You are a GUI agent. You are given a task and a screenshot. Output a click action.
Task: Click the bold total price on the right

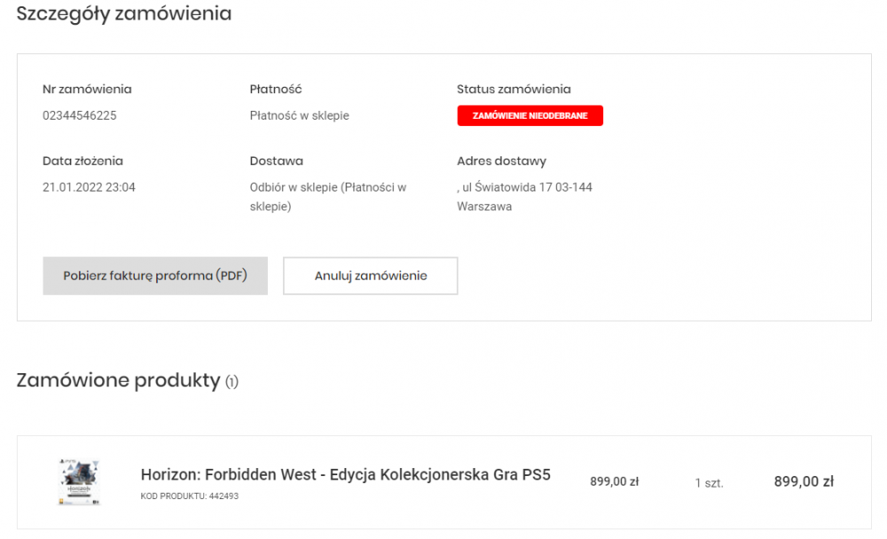pos(804,481)
